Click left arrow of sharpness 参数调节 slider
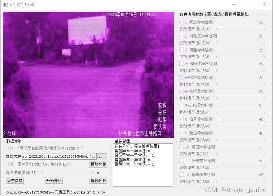This screenshot has width=273, height=196. [217, 70]
